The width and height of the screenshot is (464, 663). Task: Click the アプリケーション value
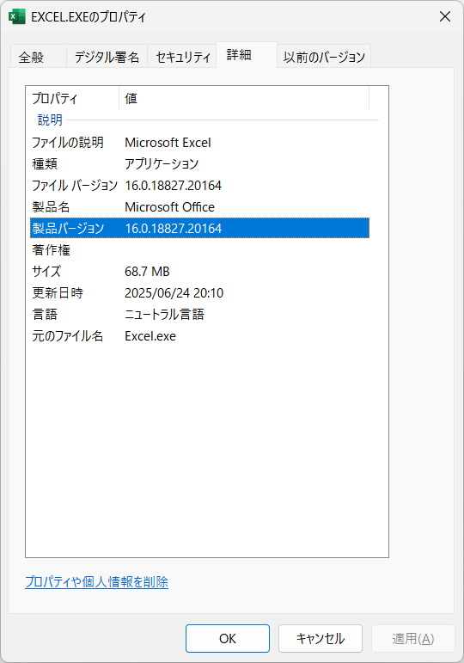[x=162, y=163]
